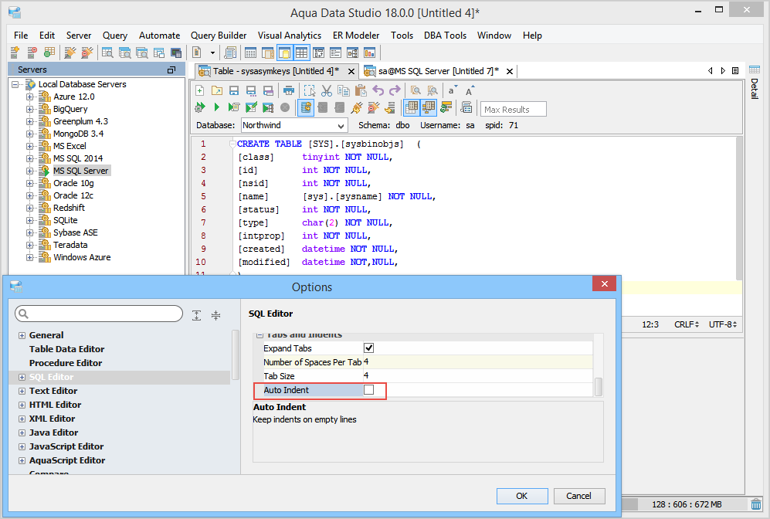Select Procedure Editor in options list

[66, 363]
